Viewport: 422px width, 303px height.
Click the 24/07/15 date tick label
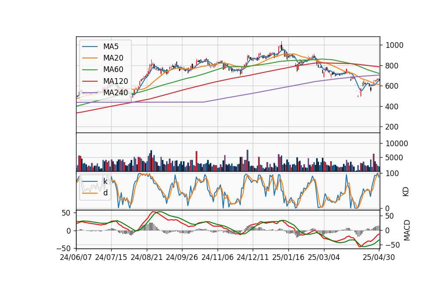coord(111,257)
